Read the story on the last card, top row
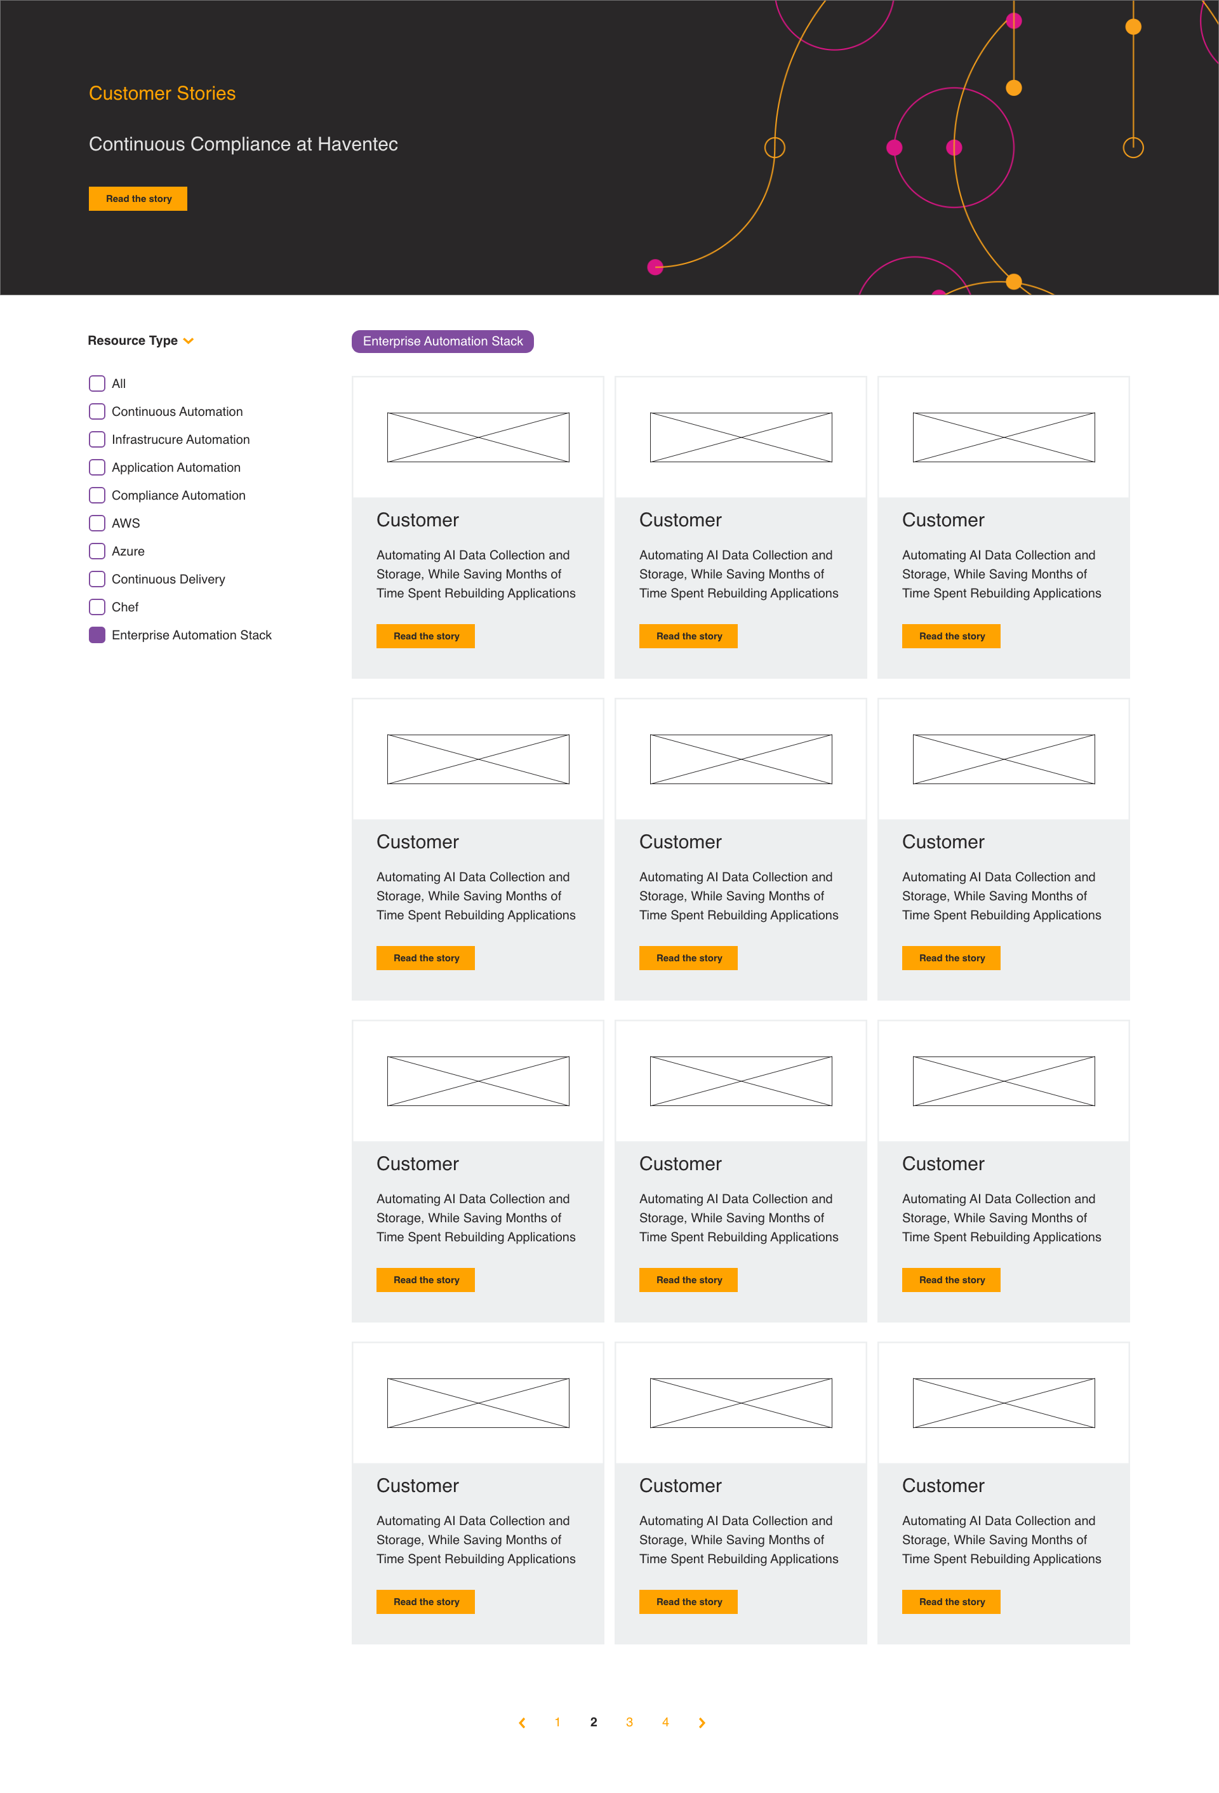The width and height of the screenshot is (1219, 1793). tap(951, 636)
